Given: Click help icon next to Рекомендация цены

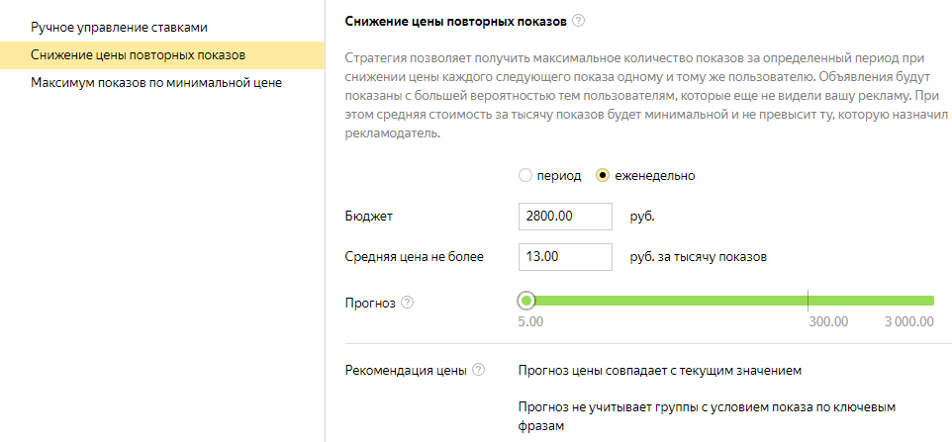Looking at the screenshot, I should tap(478, 369).
